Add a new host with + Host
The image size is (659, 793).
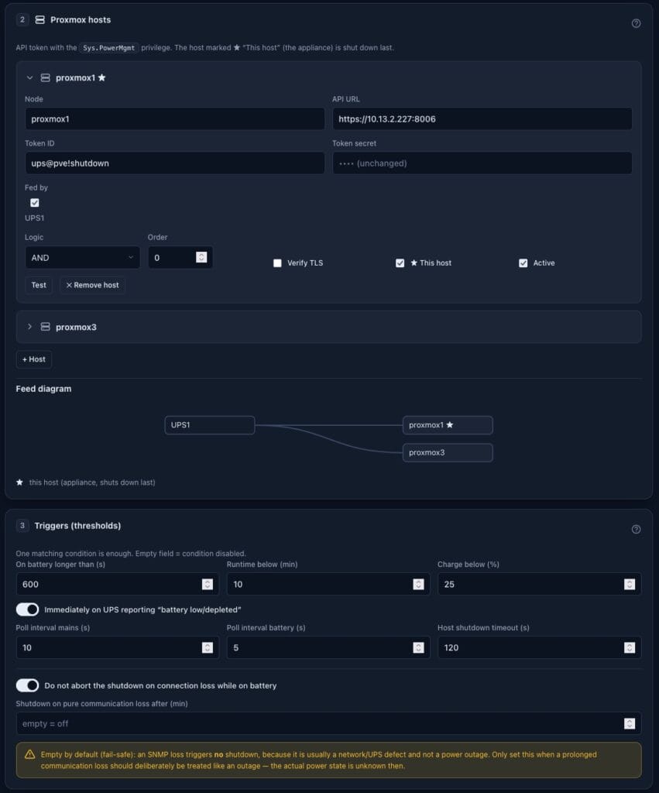pos(34,359)
